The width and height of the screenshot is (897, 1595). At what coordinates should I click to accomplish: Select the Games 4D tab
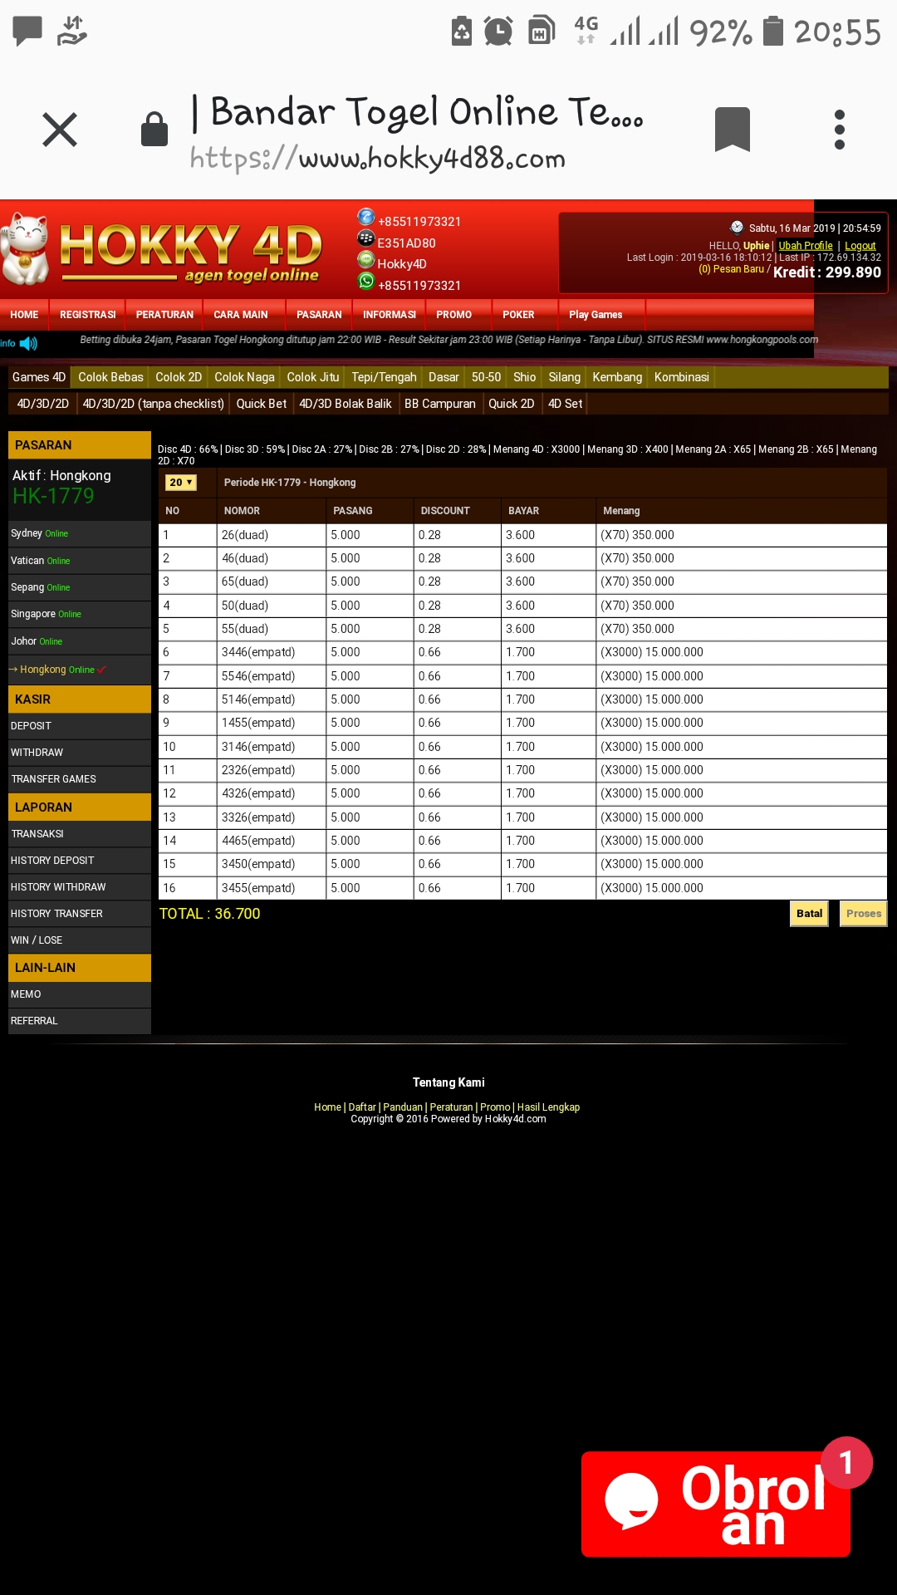click(x=39, y=377)
